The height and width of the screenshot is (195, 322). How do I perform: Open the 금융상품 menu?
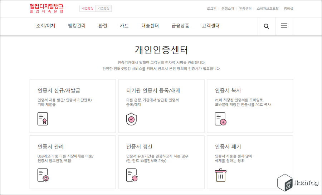pyautogui.click(x=180, y=26)
